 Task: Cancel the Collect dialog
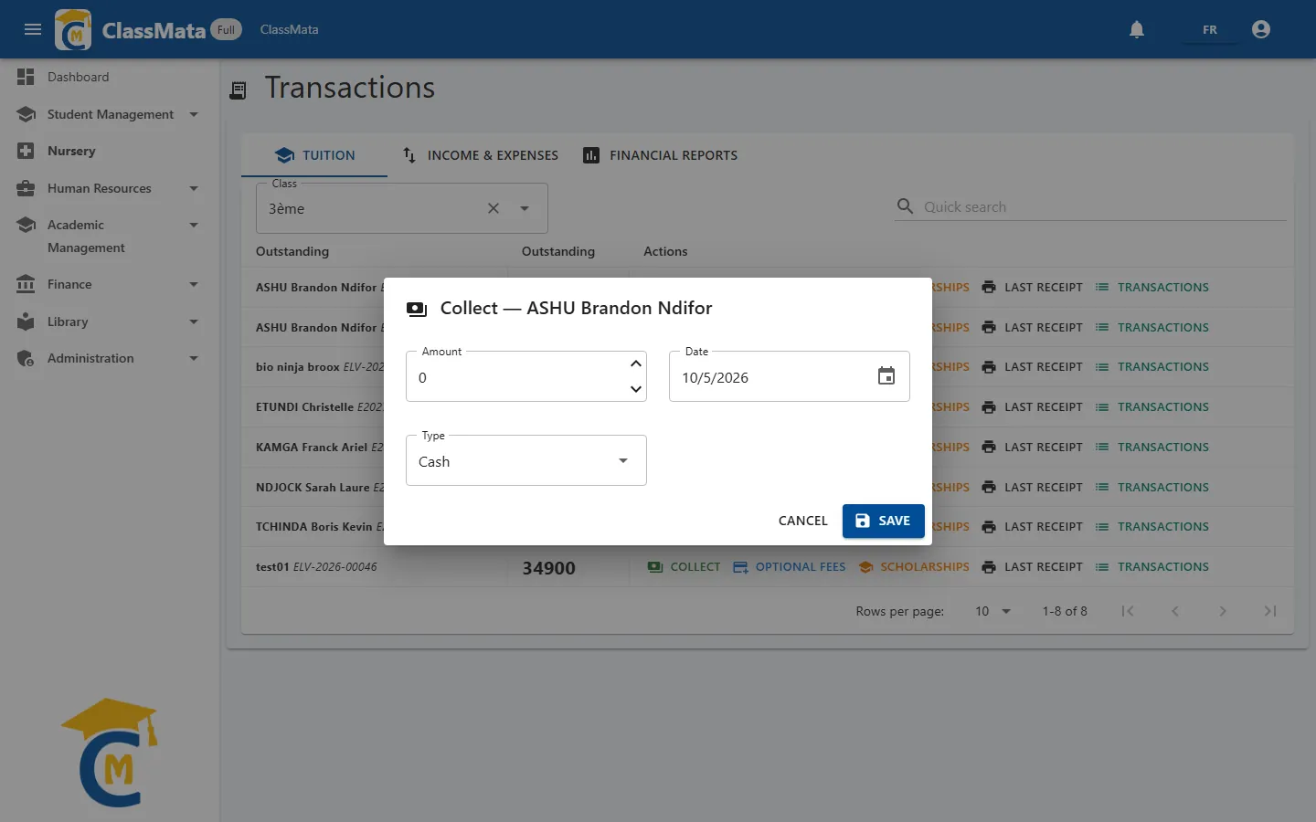pos(802,521)
